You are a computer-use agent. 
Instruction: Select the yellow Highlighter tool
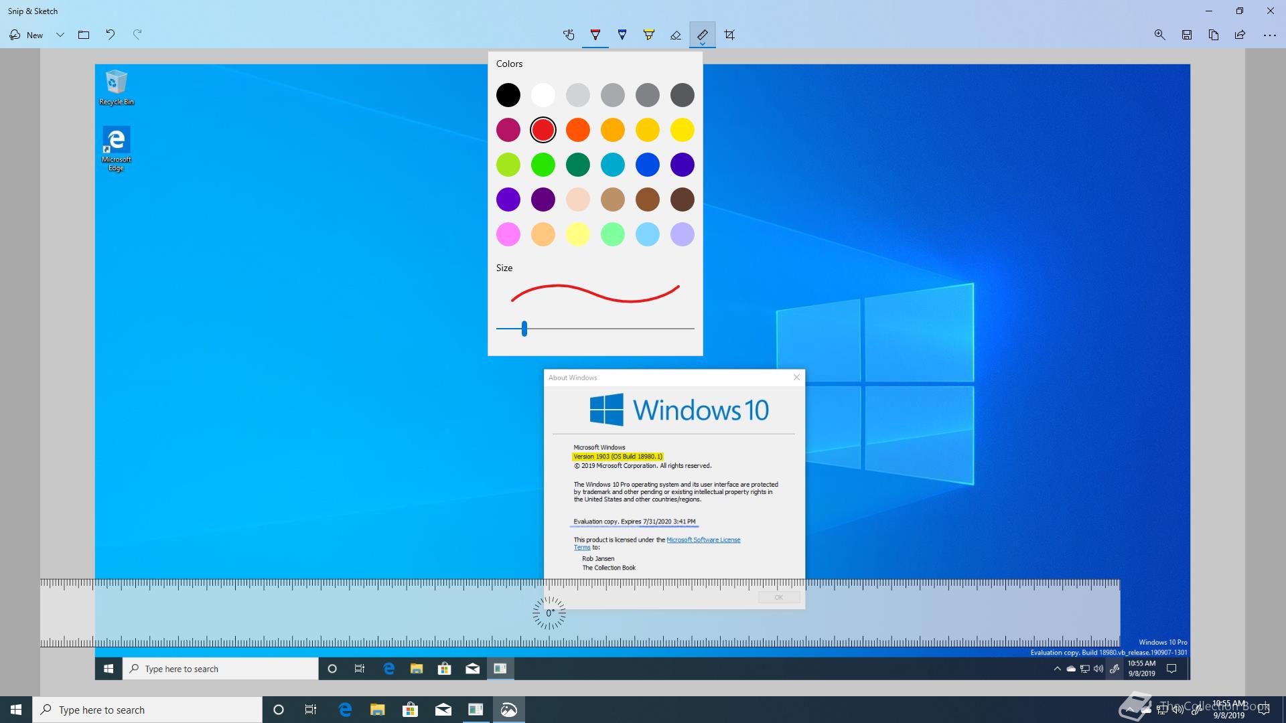click(x=649, y=35)
